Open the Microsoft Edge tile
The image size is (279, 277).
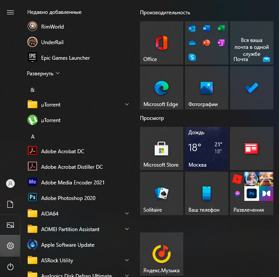[x=162, y=88]
